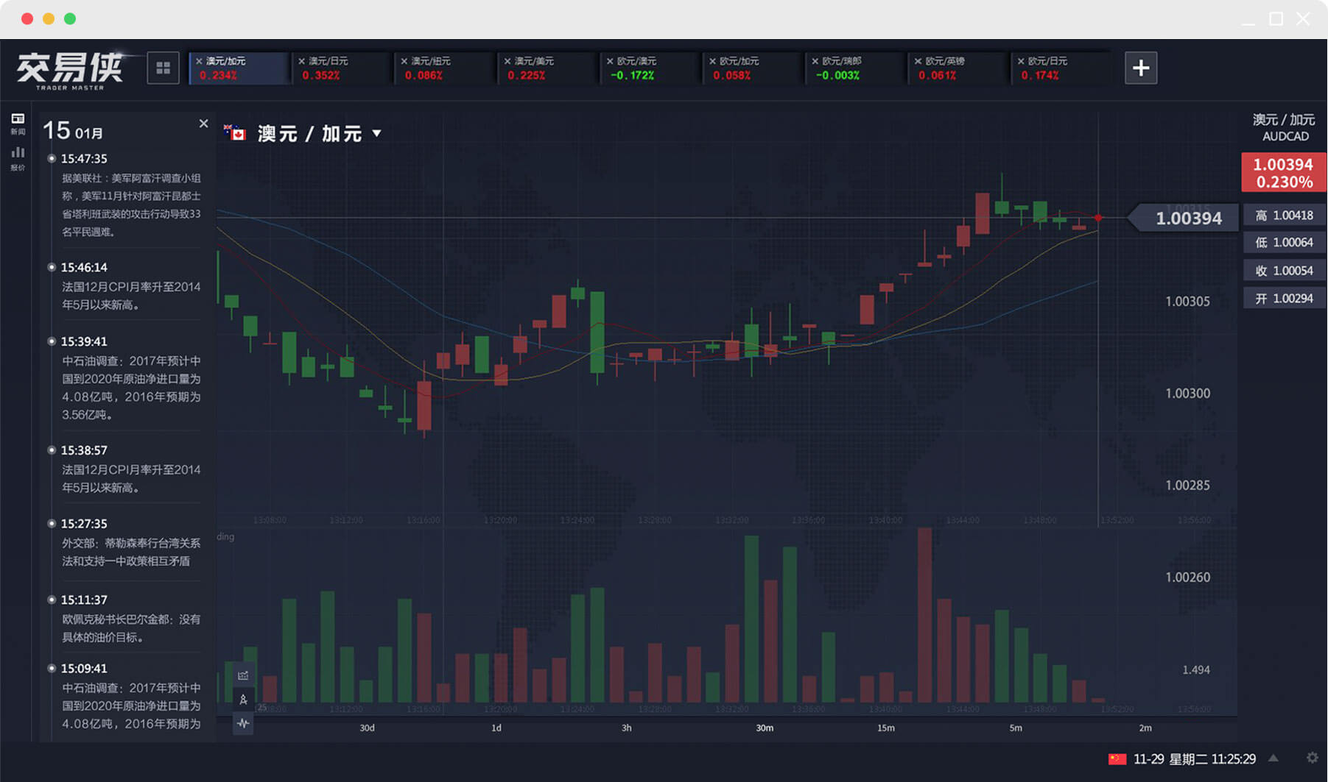This screenshot has width=1328, height=782.
Task: Open the 新闻 news sidebar icon
Action: [x=18, y=123]
